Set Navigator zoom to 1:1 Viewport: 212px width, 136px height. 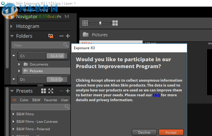point(67,17)
